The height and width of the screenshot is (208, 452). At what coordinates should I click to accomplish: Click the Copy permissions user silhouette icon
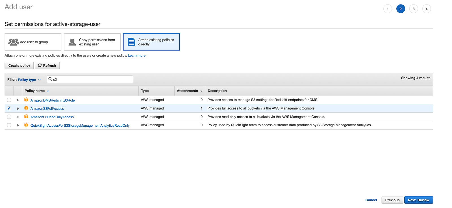72,42
